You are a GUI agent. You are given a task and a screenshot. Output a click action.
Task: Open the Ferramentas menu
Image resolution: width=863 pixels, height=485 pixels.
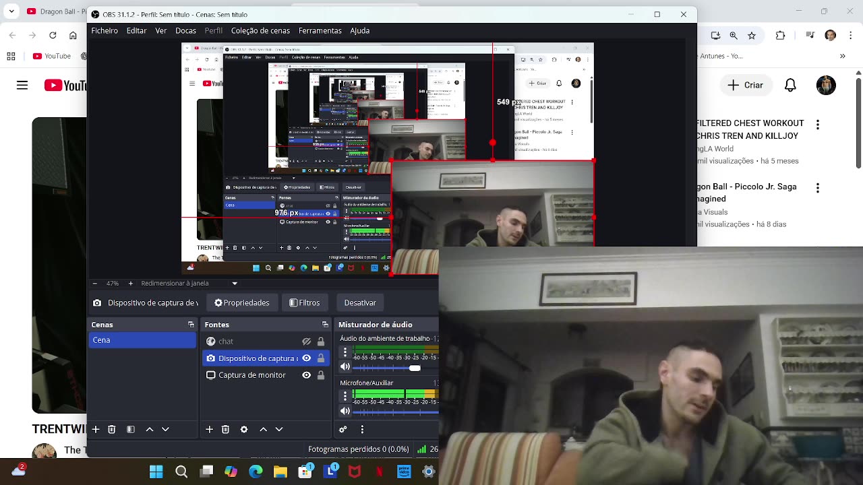coord(320,30)
